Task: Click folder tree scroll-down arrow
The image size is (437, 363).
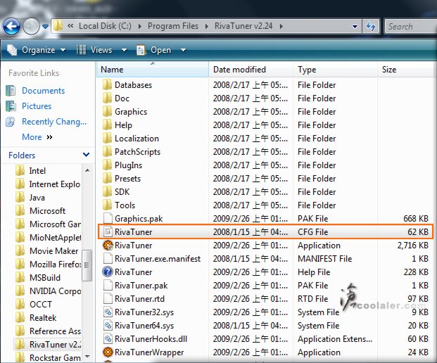Action: click(87, 356)
